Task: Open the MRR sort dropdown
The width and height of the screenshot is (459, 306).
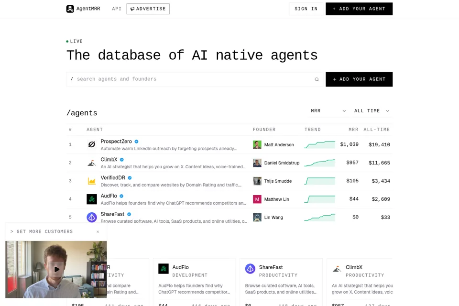Action: pos(328,111)
